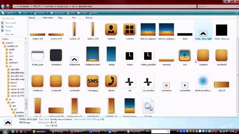Viewport: 239px width, 134px height.
Task: Select the folder_open image file
Action: [x=38, y=58]
